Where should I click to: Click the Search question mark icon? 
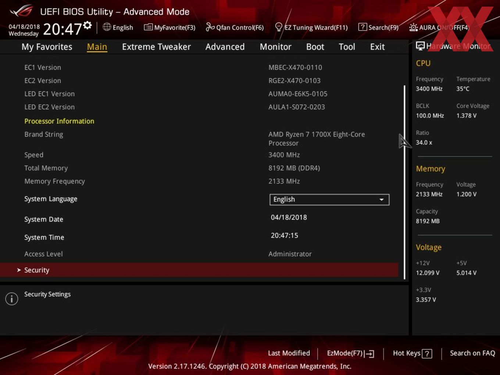[362, 27]
